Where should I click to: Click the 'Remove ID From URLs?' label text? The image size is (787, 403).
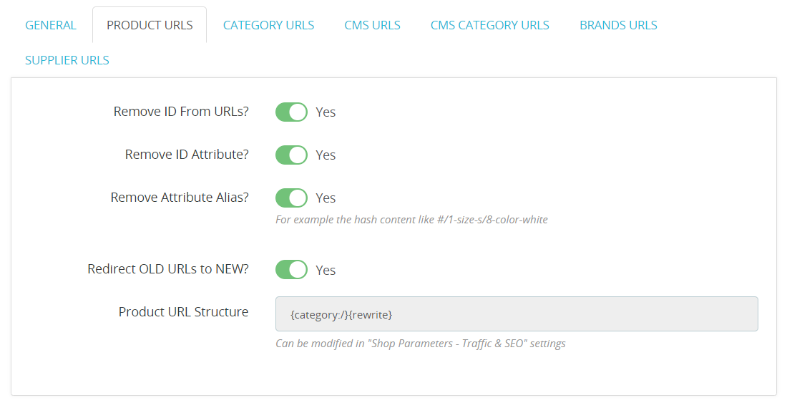(x=181, y=112)
